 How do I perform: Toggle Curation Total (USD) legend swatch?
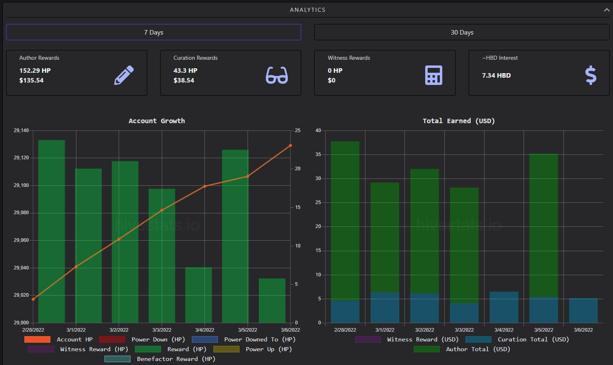click(478, 339)
